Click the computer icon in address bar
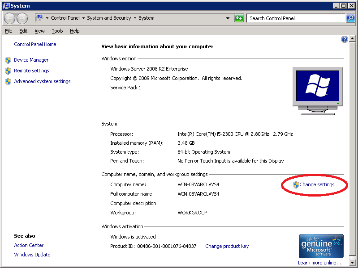This screenshot has height=268, width=358. (39, 18)
